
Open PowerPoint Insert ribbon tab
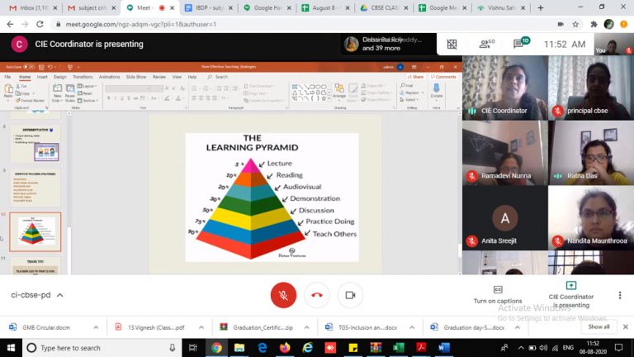42,77
